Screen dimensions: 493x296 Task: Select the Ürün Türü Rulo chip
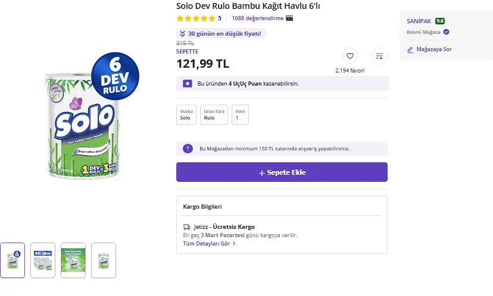(x=214, y=115)
